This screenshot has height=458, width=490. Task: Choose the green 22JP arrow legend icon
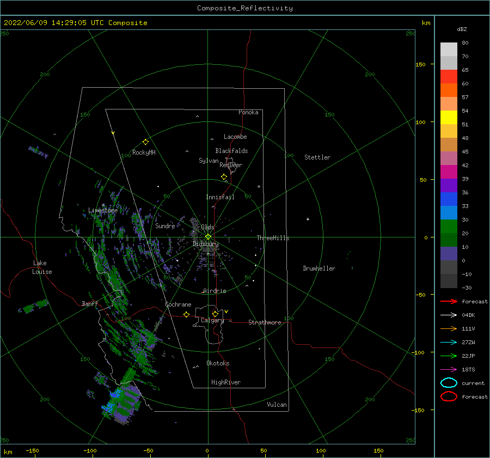tap(449, 356)
